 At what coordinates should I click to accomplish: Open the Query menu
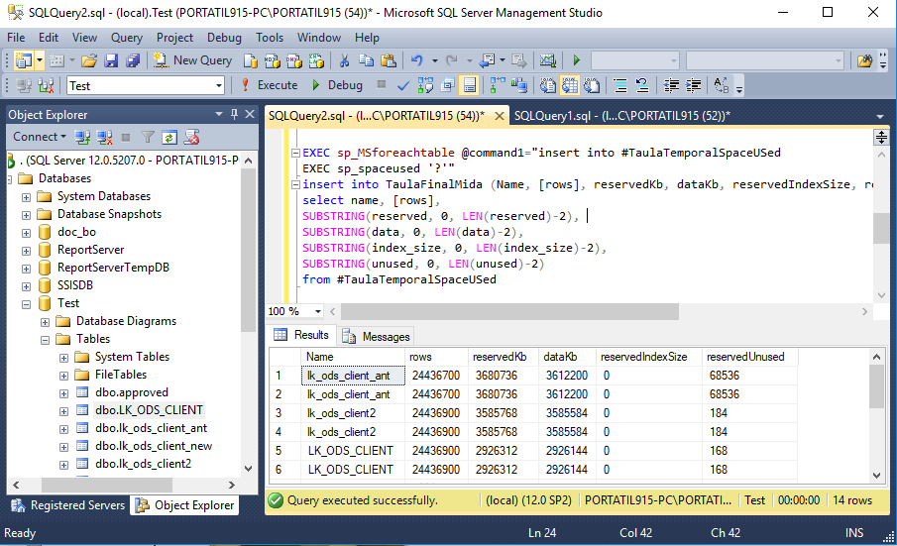pyautogui.click(x=127, y=38)
